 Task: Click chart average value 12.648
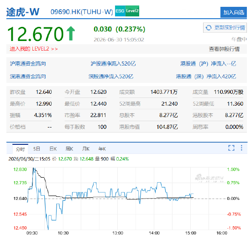tap(86, 159)
